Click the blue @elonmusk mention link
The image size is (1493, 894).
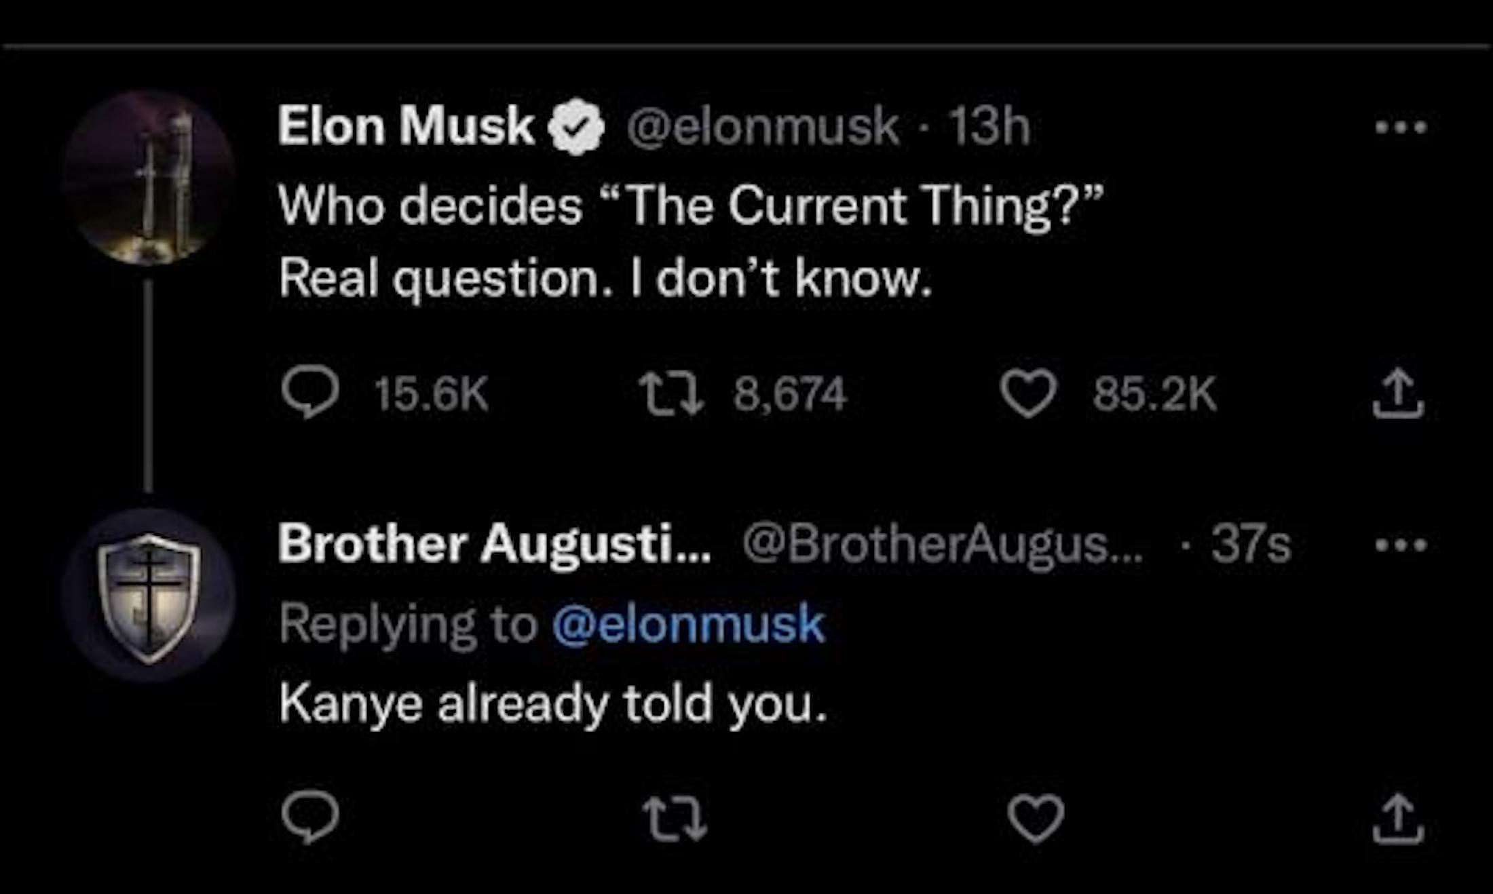[x=688, y=624]
